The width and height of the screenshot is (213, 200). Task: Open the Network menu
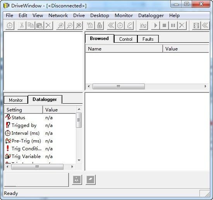(x=58, y=16)
